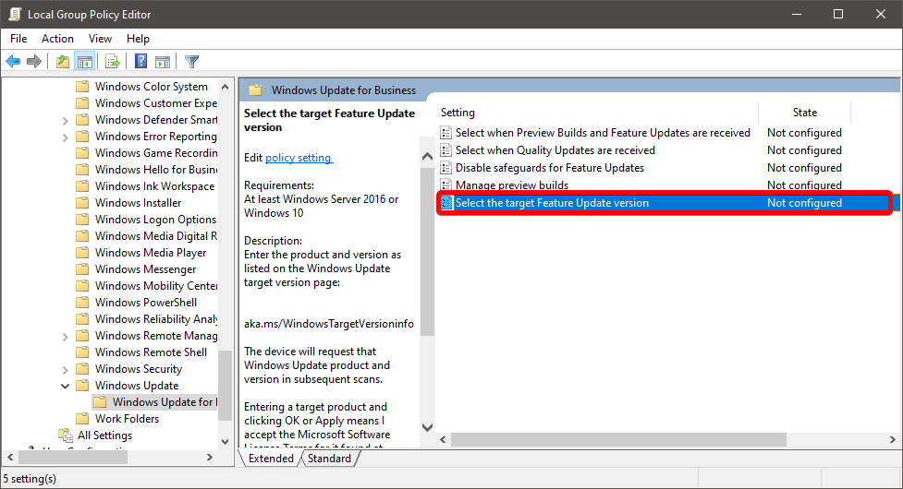The height and width of the screenshot is (489, 903).
Task: Click the Forward arrow in toolbar
Action: [34, 62]
